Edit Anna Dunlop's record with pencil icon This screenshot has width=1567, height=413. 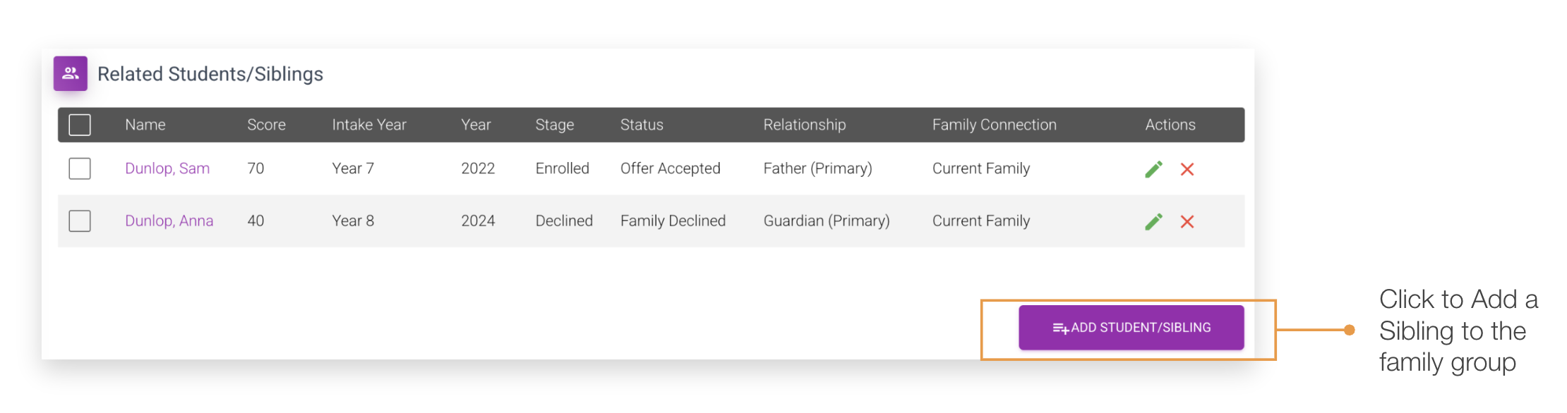click(x=1153, y=221)
